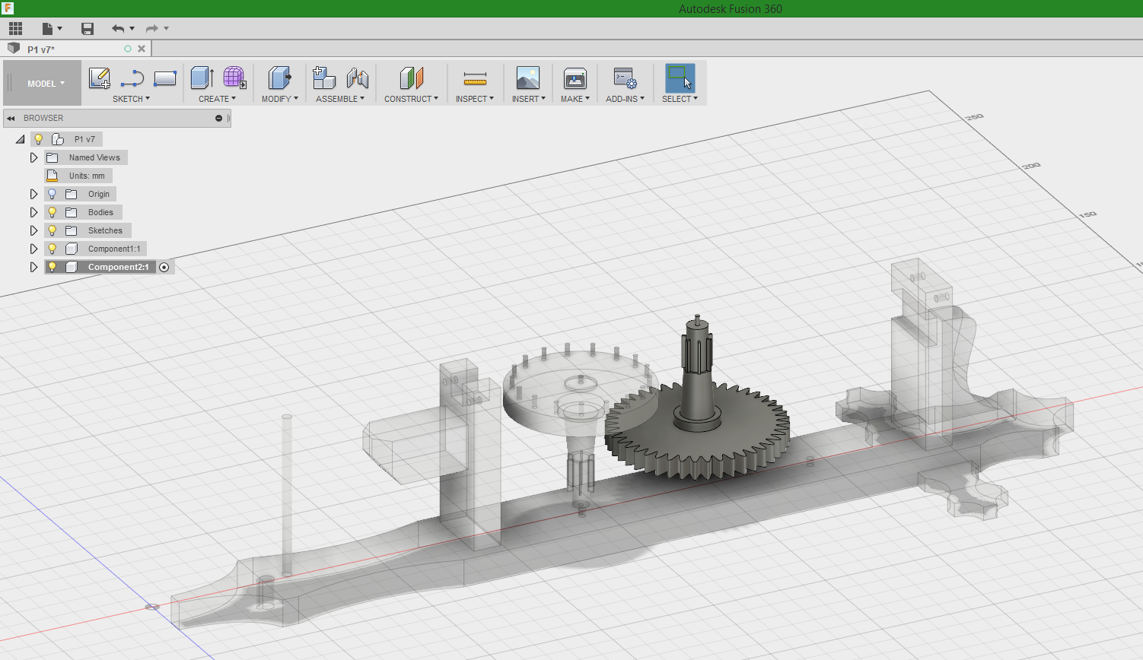Viewport: 1143px width, 660px height.
Task: Click the File document icon
Action: pyautogui.click(x=47, y=29)
